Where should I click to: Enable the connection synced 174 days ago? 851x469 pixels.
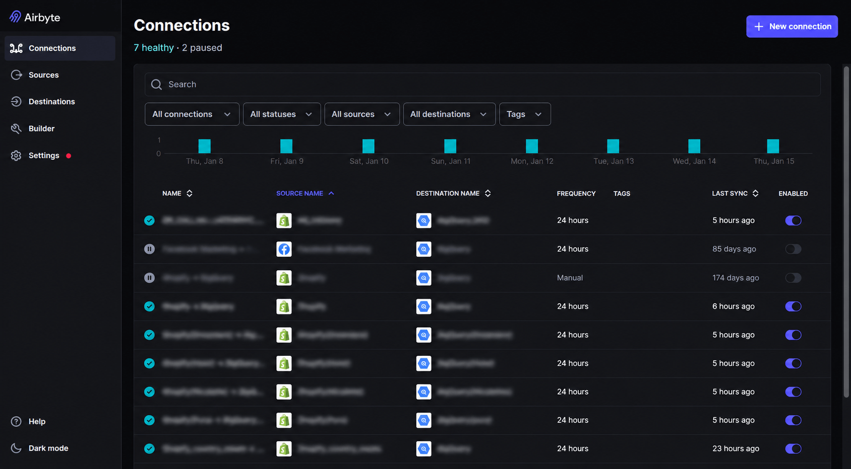(x=793, y=278)
